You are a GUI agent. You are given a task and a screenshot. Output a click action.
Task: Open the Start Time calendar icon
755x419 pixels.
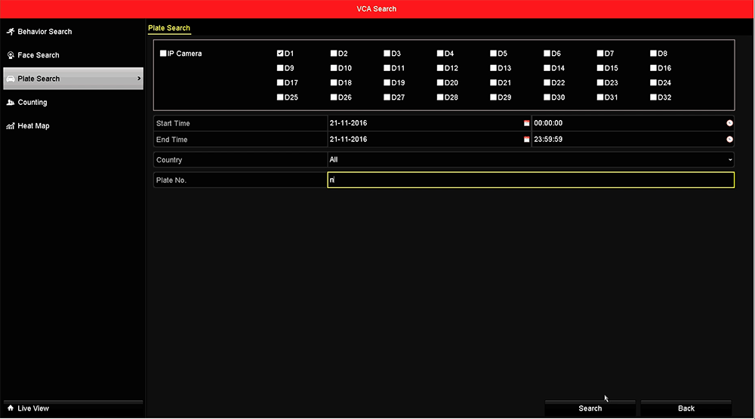(526, 123)
